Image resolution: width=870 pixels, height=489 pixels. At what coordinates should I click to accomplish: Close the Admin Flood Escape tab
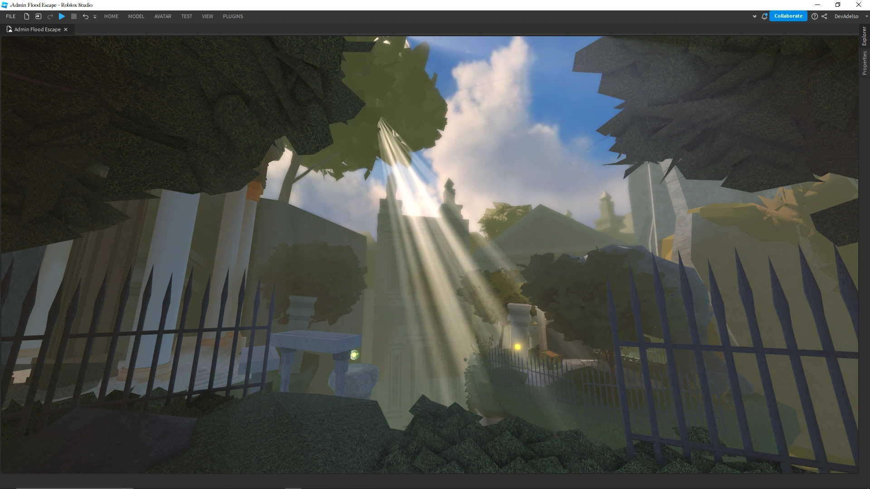point(66,29)
